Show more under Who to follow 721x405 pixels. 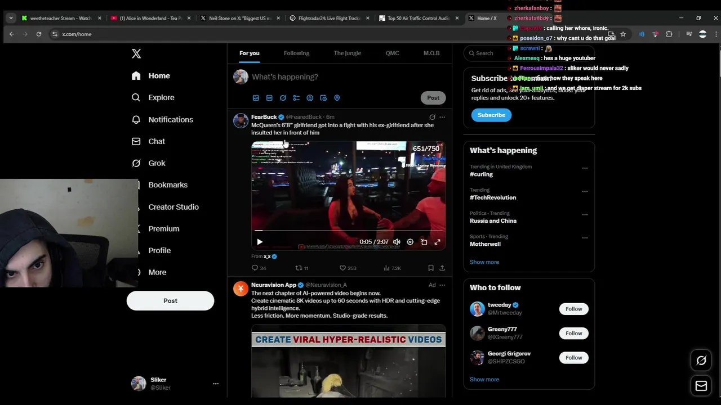(484, 379)
